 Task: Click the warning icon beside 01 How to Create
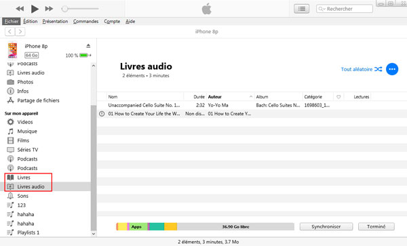coord(102,114)
